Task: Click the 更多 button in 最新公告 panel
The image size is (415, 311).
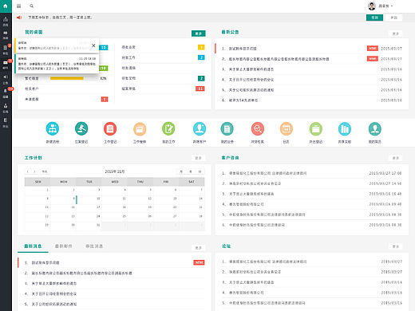Action: pyautogui.click(x=395, y=33)
